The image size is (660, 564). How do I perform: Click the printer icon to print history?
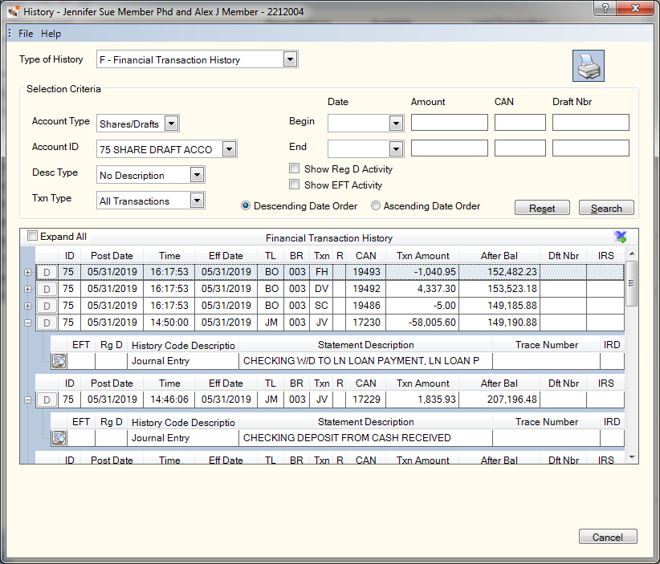tap(588, 66)
